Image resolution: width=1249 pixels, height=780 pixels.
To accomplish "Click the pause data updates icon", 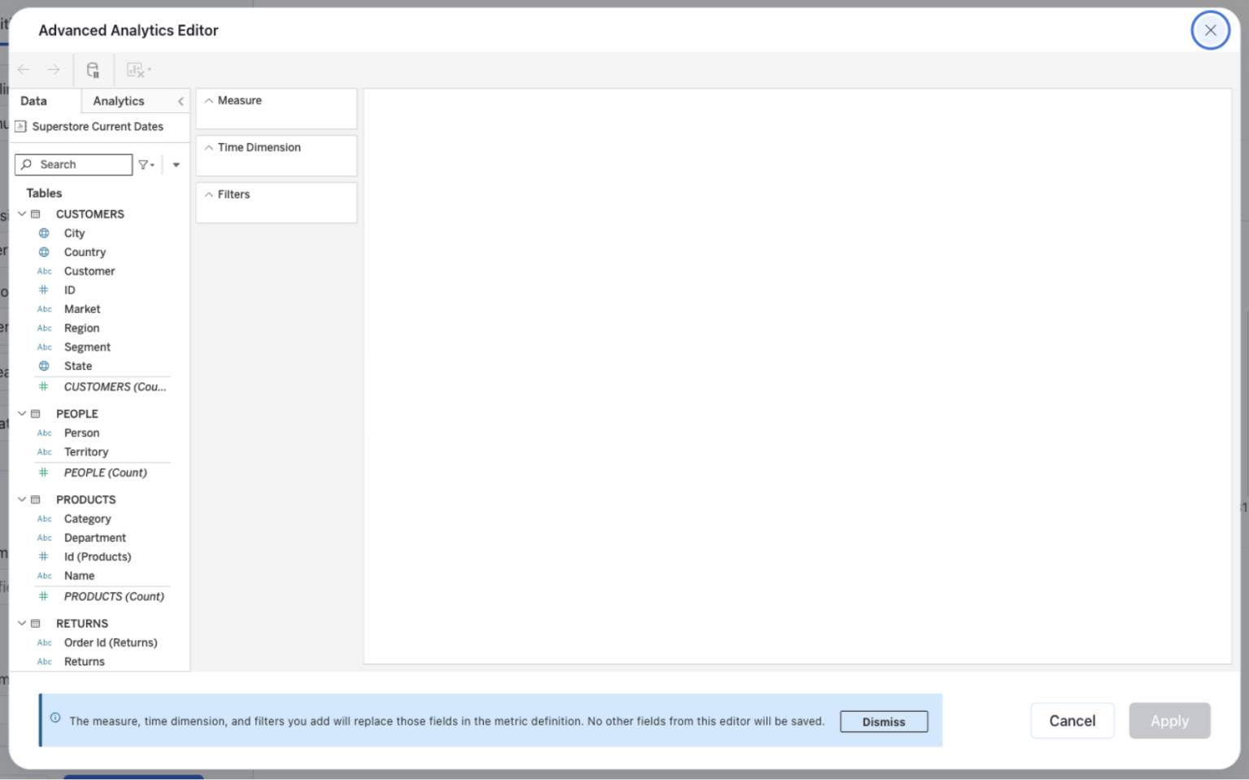I will coord(93,70).
